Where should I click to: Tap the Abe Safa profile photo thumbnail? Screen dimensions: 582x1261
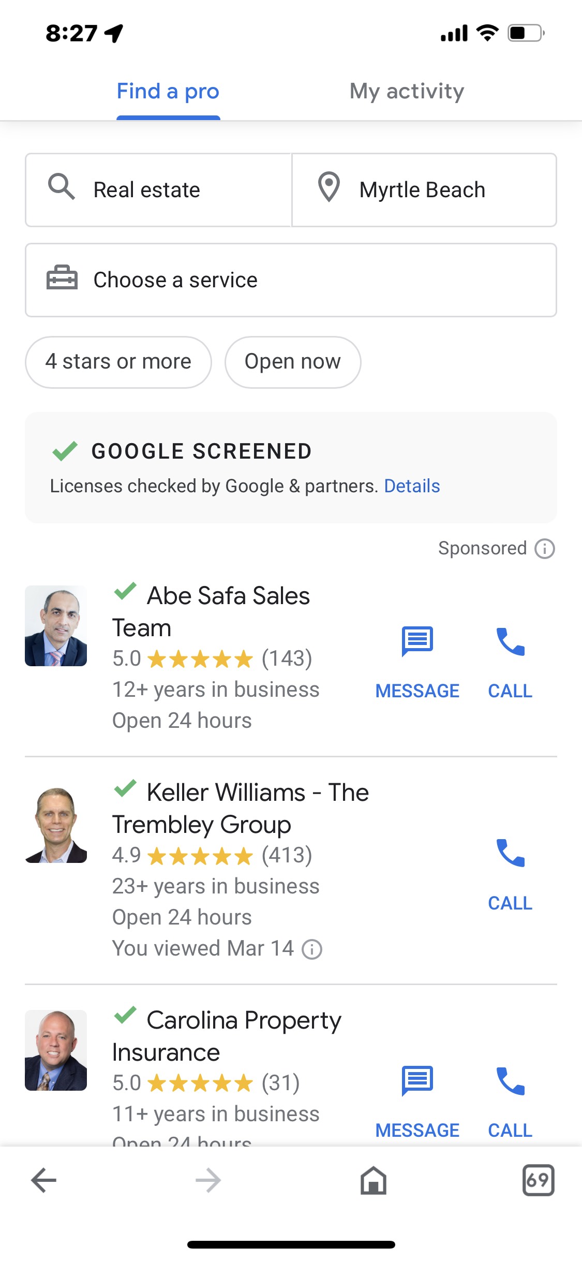[x=56, y=626]
